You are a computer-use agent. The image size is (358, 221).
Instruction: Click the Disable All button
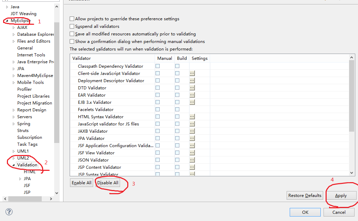click(x=108, y=183)
